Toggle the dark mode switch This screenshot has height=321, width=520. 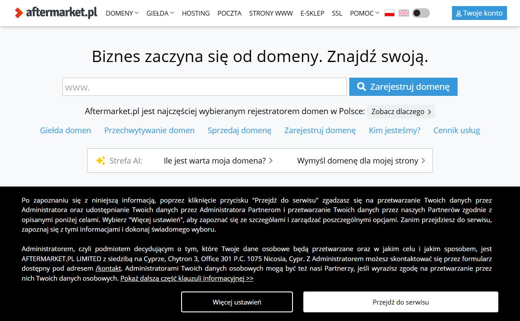(421, 13)
